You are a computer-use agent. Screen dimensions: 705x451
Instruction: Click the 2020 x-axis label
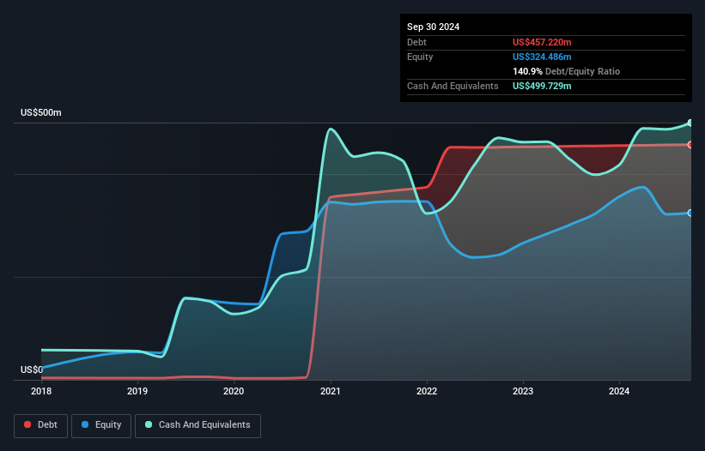pos(234,391)
